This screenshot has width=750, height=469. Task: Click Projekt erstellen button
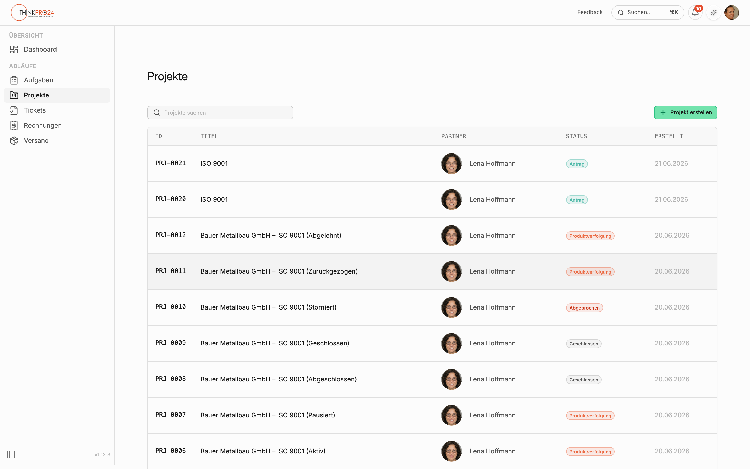685,113
